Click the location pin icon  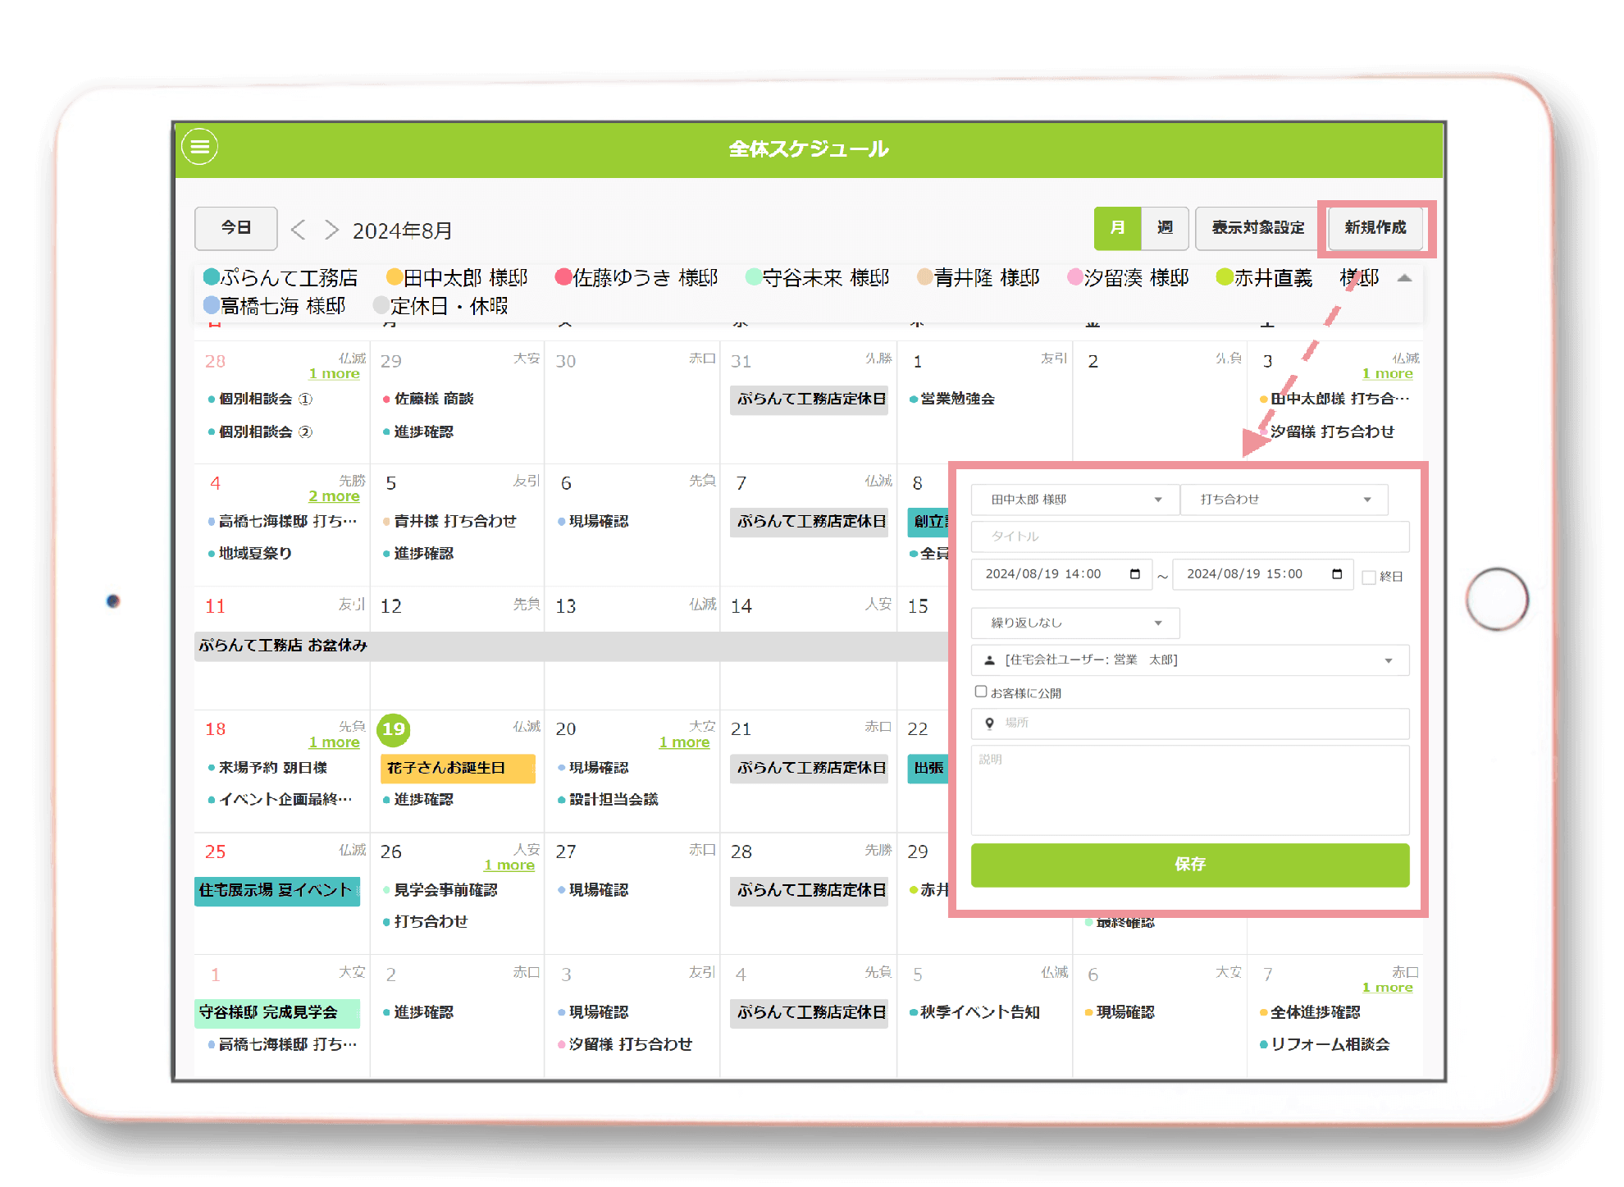click(x=990, y=724)
